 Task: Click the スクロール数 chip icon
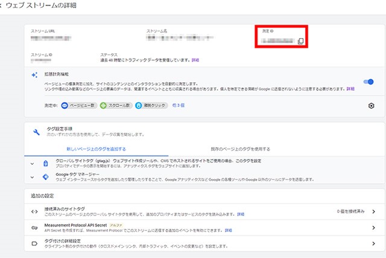103,106
